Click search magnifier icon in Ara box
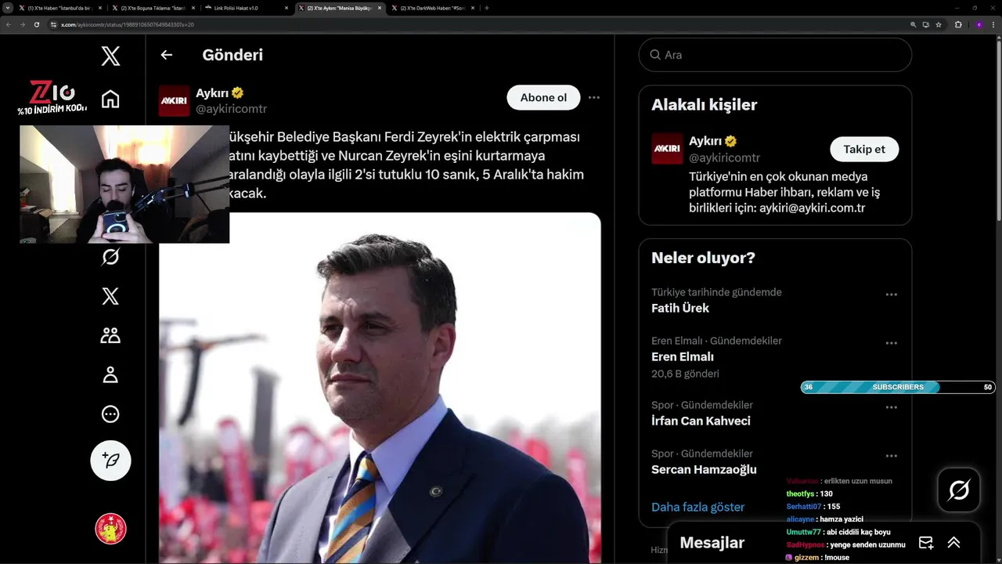1002x564 pixels. tap(655, 55)
